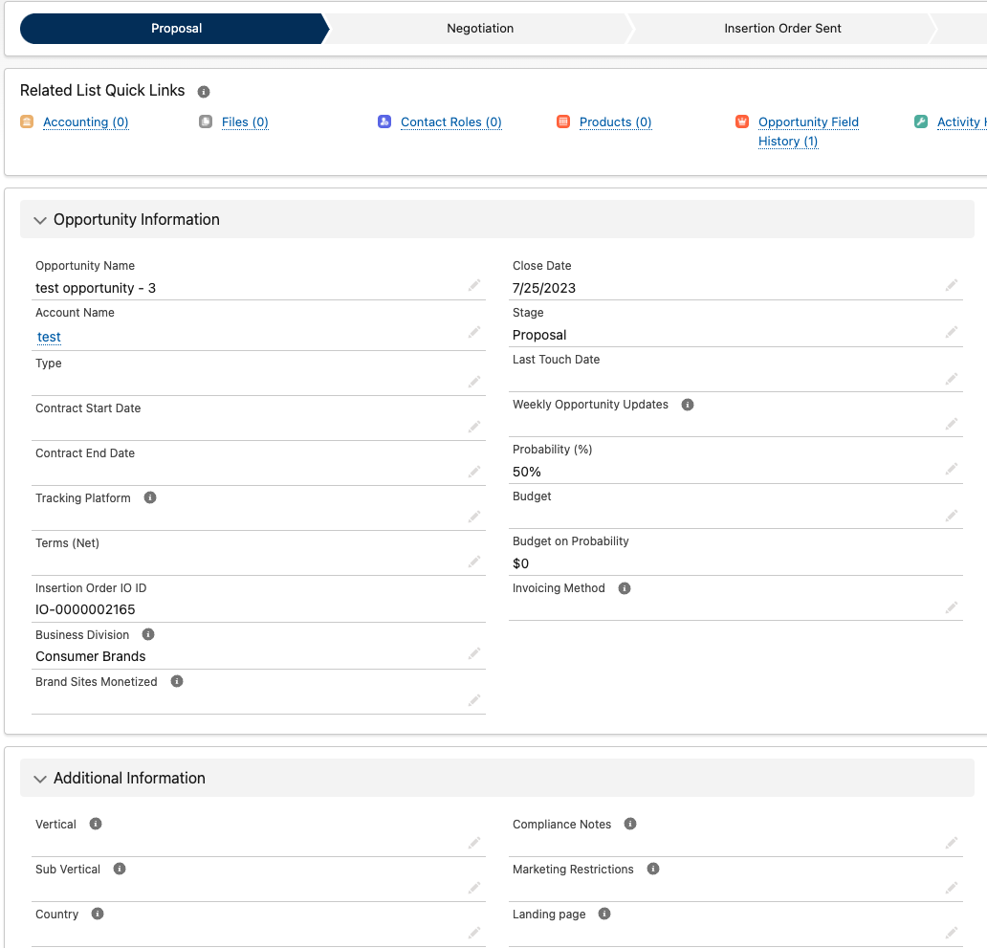
Task: Collapse the Additional Information section
Action: pyautogui.click(x=40, y=779)
